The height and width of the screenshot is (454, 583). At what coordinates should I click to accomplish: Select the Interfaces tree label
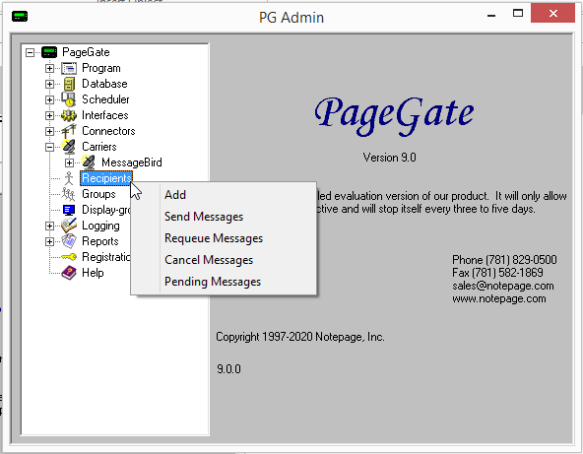[104, 115]
